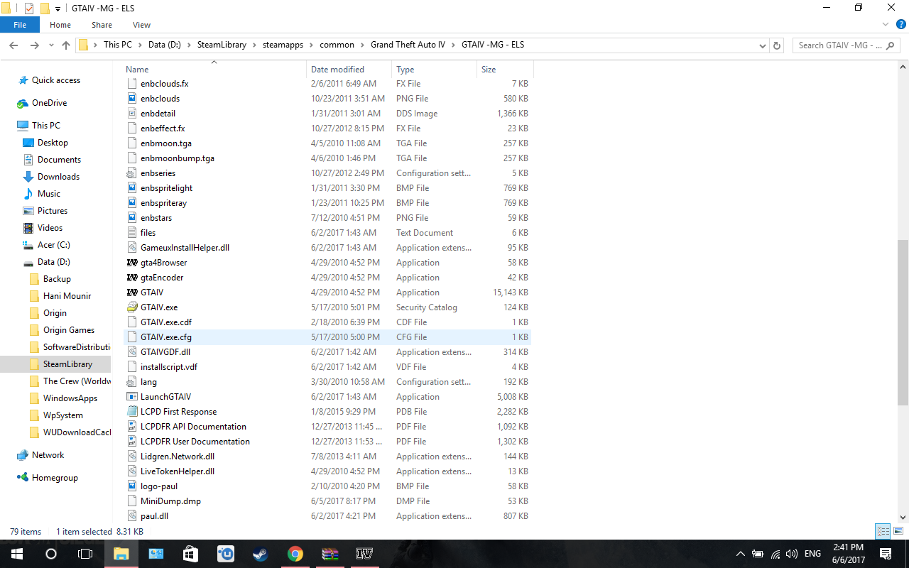
Task: Click the Properties quick access toolbar icon
Action: pyautogui.click(x=29, y=8)
